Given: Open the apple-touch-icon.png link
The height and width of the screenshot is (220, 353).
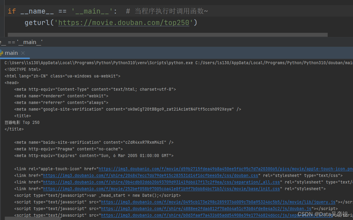Looking at the screenshot, I should click(x=226, y=169).
